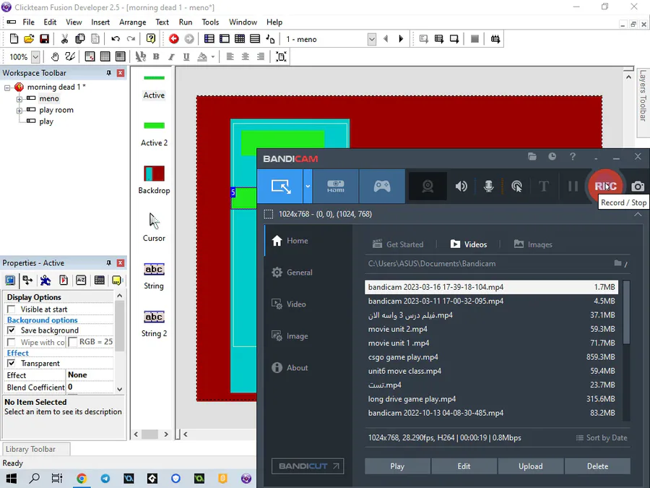Open the zoom 100% dropdown
Screen dimensions: 650x488
tap(35, 57)
